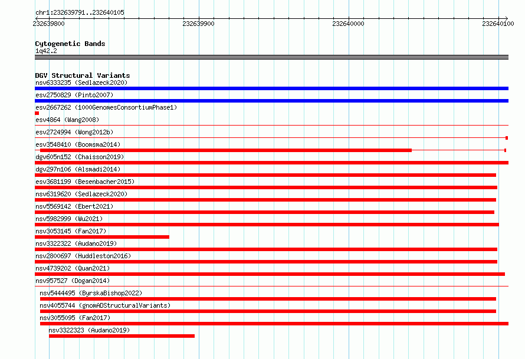Click the esv2724994 (Wong2012b) label
The image size is (525, 359).
(x=74, y=132)
